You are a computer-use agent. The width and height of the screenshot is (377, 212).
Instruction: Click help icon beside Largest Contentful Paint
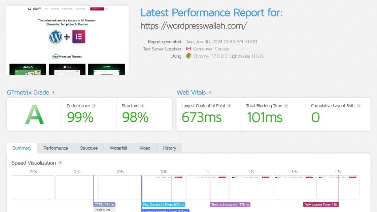[229, 106]
